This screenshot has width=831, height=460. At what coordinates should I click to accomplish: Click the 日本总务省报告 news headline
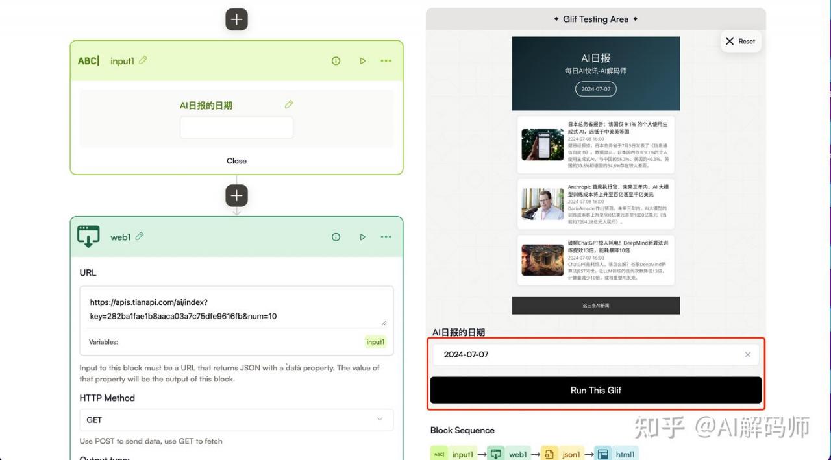pos(617,128)
